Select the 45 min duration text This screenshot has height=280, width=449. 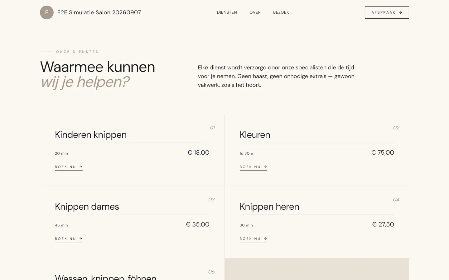click(x=61, y=225)
